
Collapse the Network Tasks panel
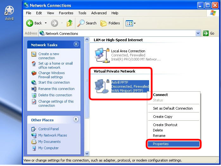click(76, 44)
